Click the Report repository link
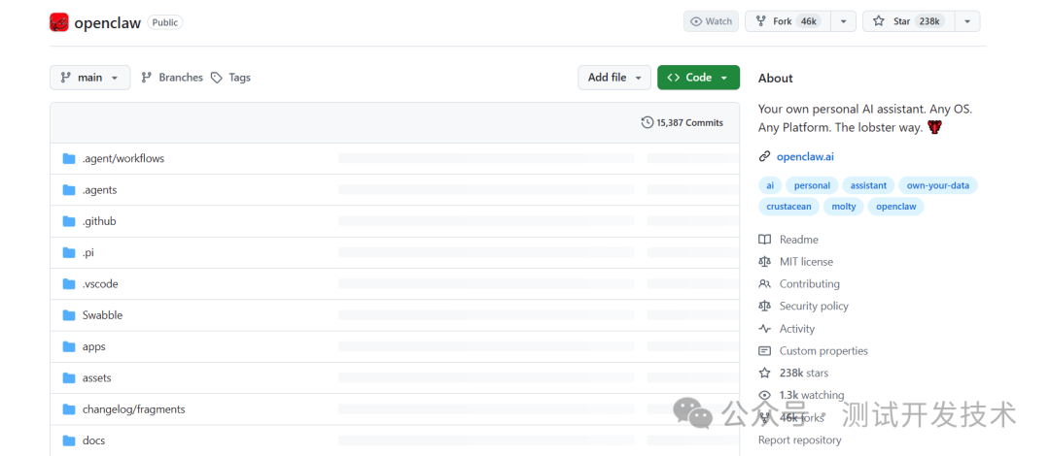Image resolution: width=1050 pixels, height=456 pixels. (799, 440)
